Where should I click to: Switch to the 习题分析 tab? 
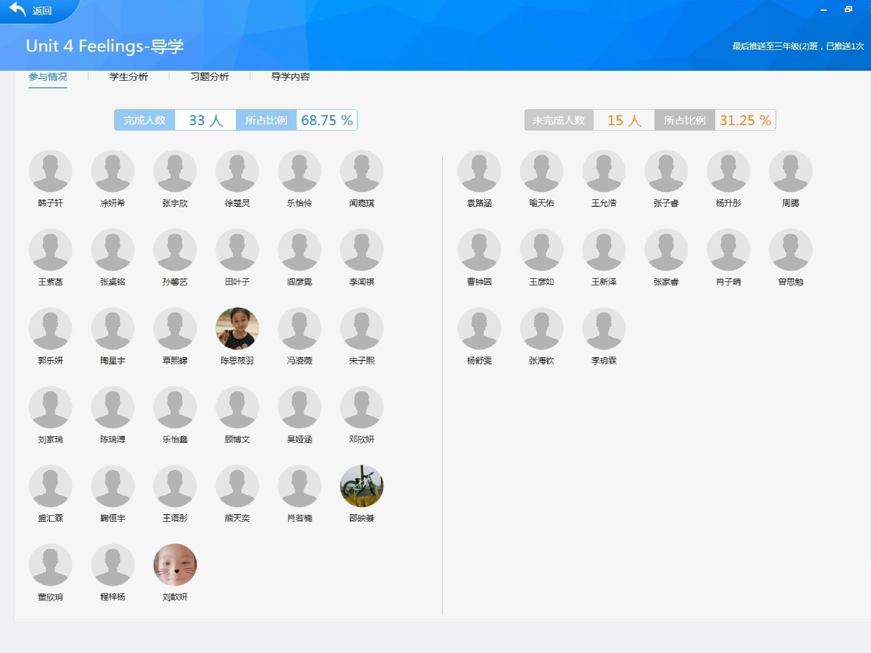(209, 76)
